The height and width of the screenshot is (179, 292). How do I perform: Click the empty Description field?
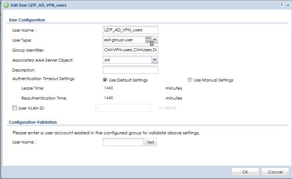[x=130, y=70]
